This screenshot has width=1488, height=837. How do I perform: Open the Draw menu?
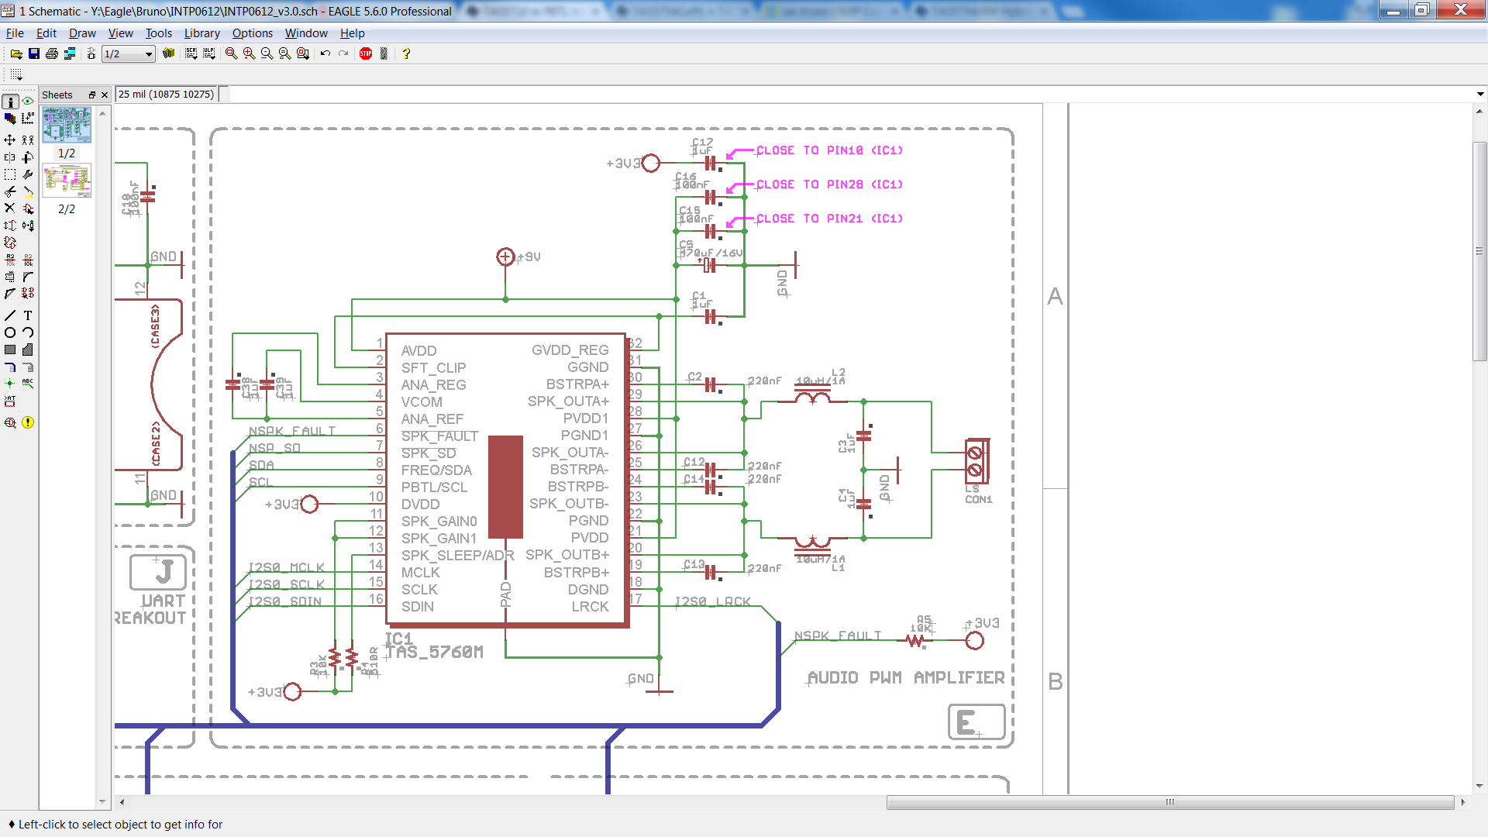(82, 33)
